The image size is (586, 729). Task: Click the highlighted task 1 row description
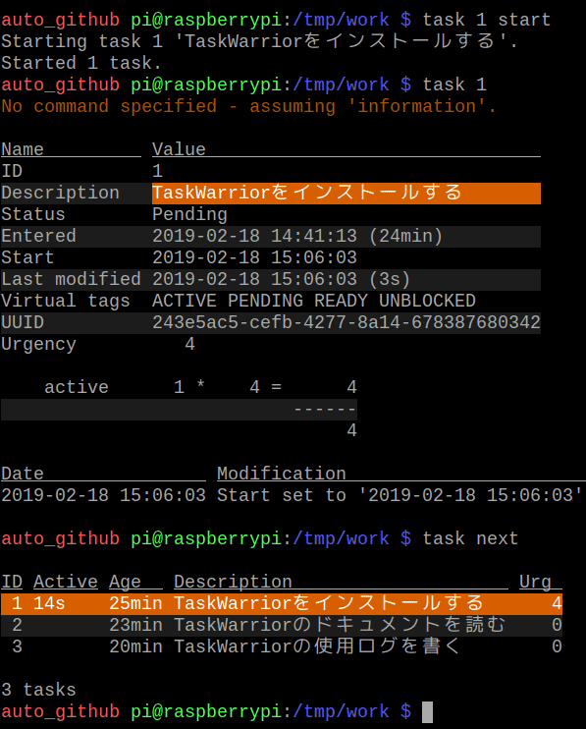coord(329,603)
